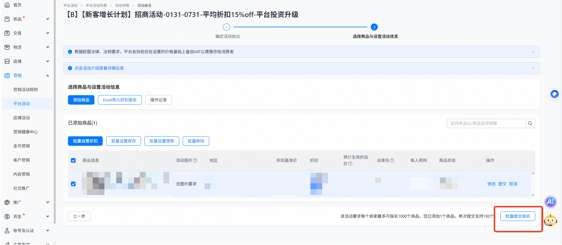Close the VAT notice banner
Viewport: 562px width, 245px height.
[533, 52]
